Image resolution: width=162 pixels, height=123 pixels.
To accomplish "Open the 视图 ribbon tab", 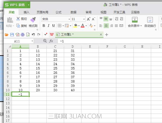I will click(103, 12).
